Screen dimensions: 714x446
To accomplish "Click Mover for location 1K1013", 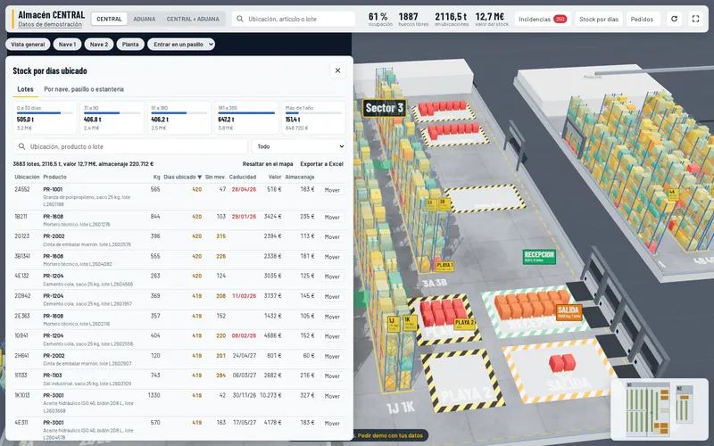I will 332,396.
